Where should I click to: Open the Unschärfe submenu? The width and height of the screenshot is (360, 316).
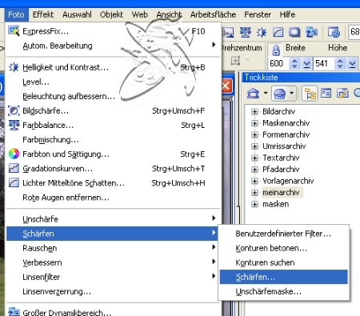113,219
